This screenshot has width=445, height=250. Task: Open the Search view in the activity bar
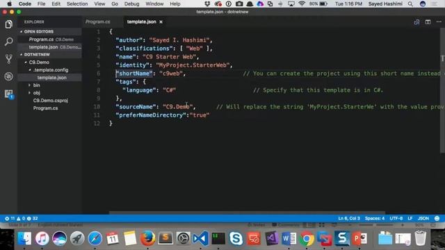(x=8, y=42)
